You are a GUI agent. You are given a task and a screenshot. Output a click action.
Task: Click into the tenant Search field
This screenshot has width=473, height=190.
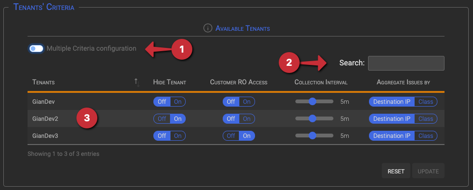pyautogui.click(x=406, y=63)
